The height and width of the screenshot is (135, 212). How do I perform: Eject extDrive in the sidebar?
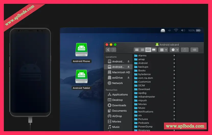pyautogui.click(x=128, y=78)
